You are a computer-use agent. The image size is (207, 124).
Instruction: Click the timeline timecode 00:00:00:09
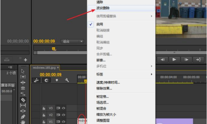point(51,75)
